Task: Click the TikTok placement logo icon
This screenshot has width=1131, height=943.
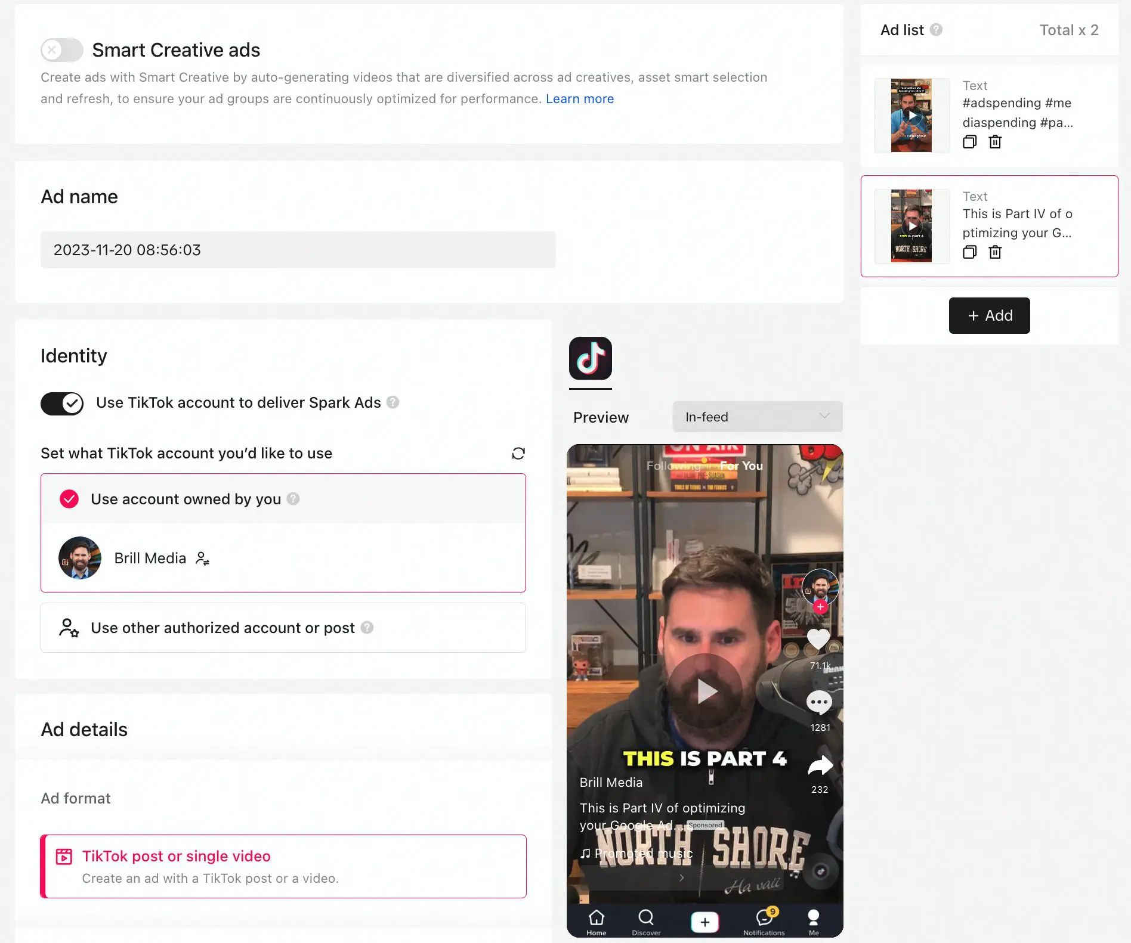Action: coord(590,358)
